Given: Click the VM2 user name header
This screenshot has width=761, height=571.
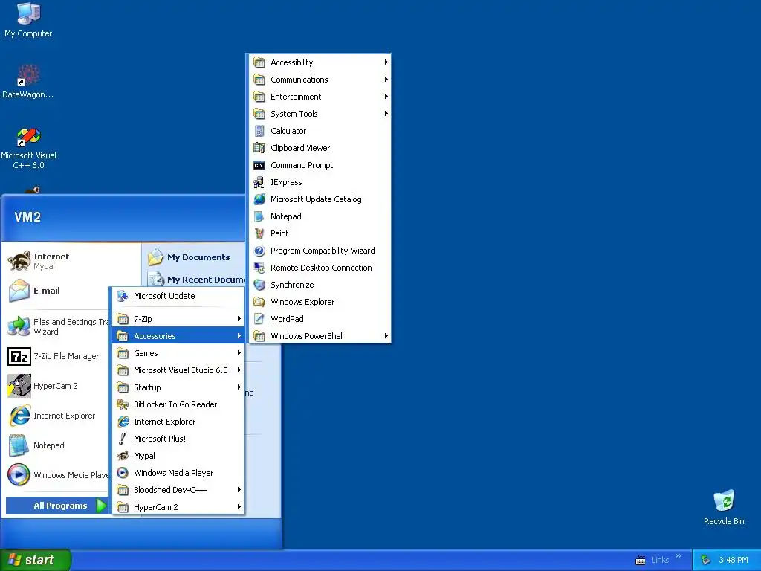Looking at the screenshot, I should point(27,217).
